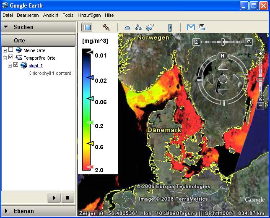
Task: Click the tilt slider handle
Action: tap(223, 42)
